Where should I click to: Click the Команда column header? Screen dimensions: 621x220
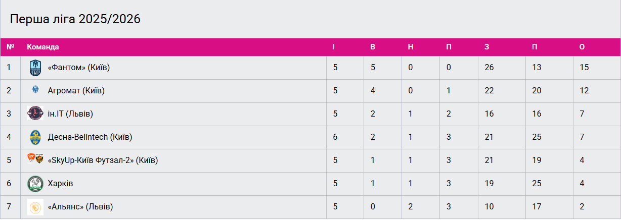43,47
